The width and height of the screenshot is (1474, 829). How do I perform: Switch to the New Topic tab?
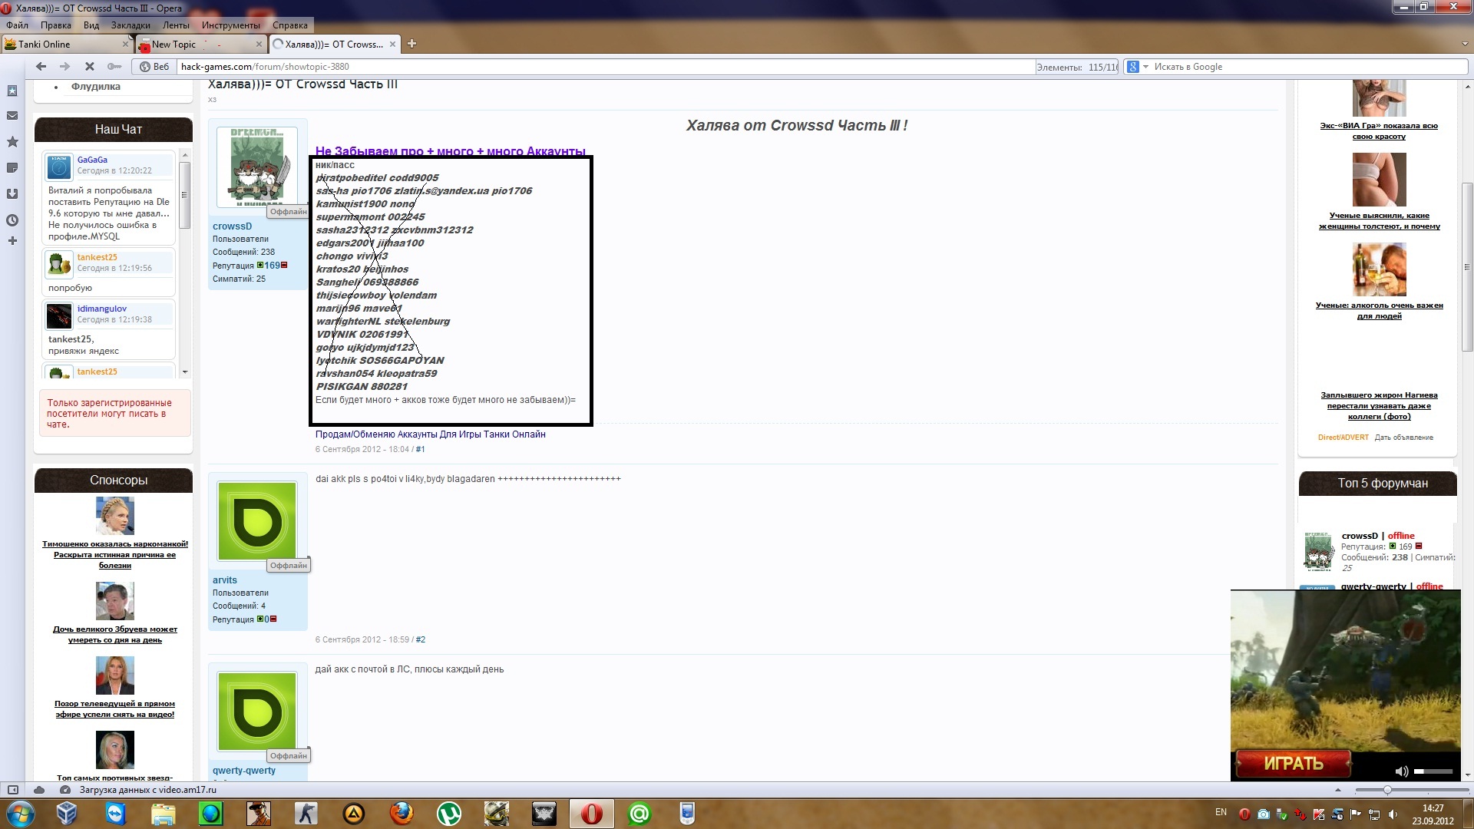201,44
